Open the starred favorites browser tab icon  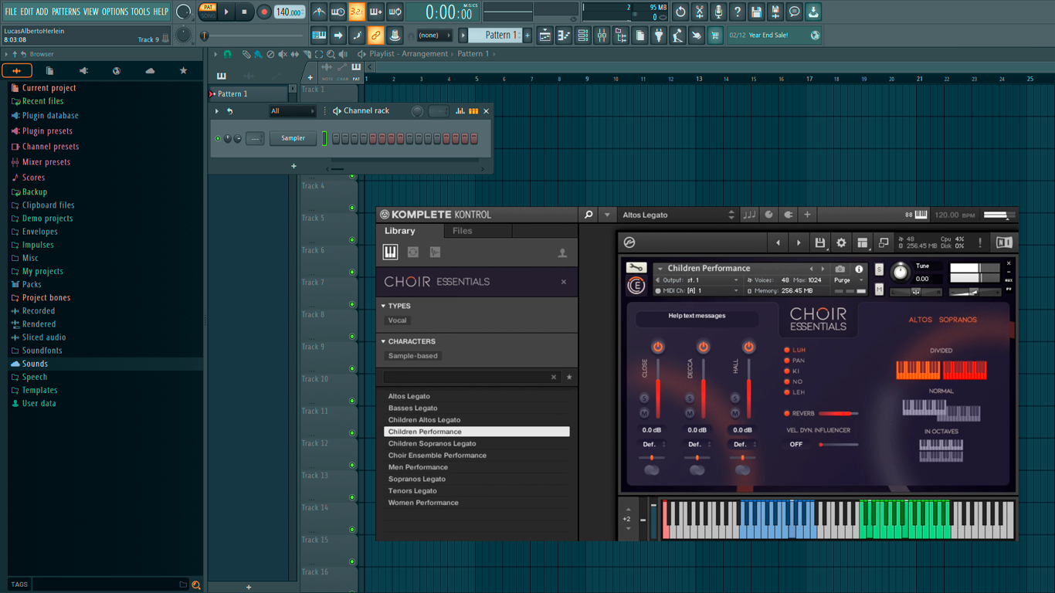pos(183,70)
